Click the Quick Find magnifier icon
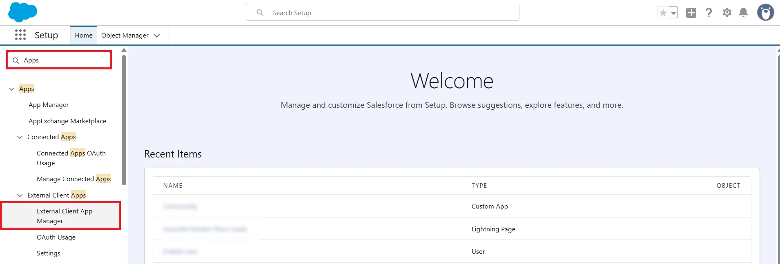Screen dimensions: 780x264 click(x=16, y=60)
